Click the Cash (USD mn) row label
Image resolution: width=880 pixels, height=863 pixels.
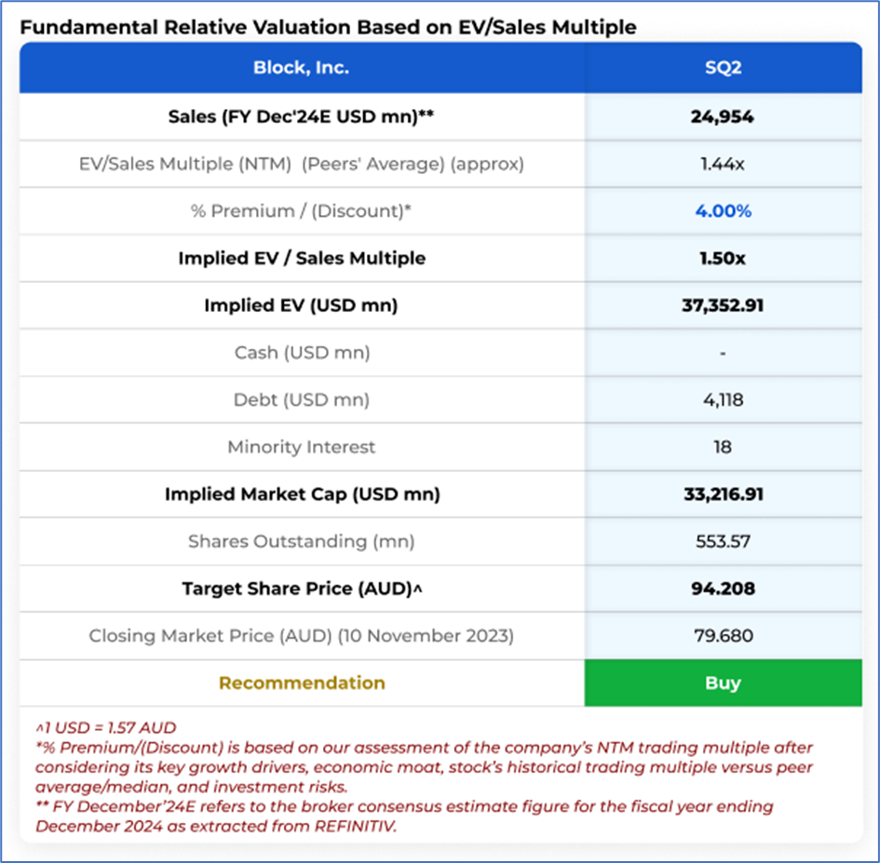302,353
